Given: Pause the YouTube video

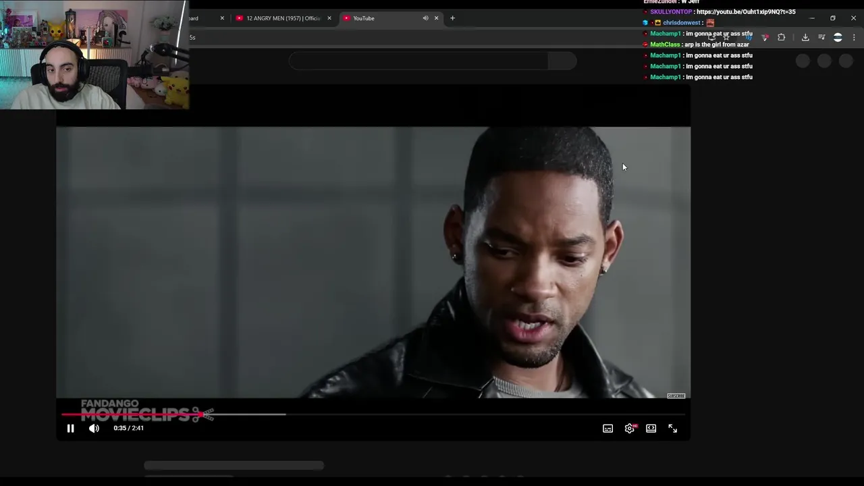Looking at the screenshot, I should pos(70,428).
